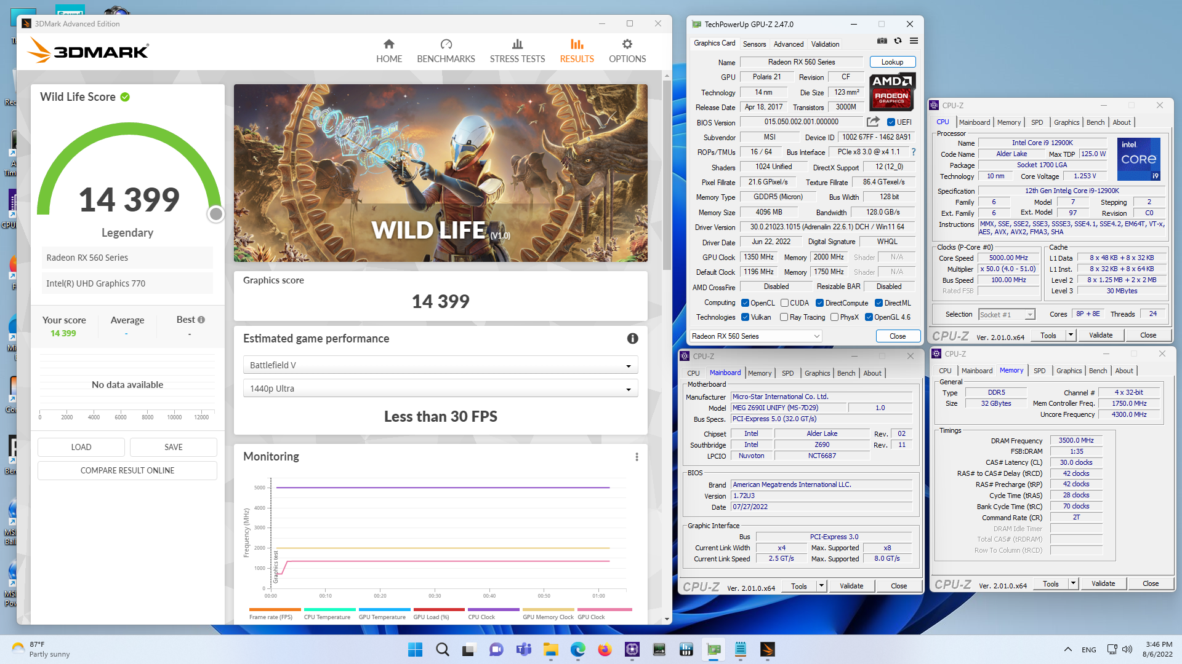Open Firefox from taskbar
Screen dimensions: 1182x664
click(605, 649)
